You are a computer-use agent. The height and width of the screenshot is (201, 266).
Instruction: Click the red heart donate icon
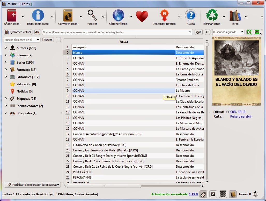(x=142, y=17)
